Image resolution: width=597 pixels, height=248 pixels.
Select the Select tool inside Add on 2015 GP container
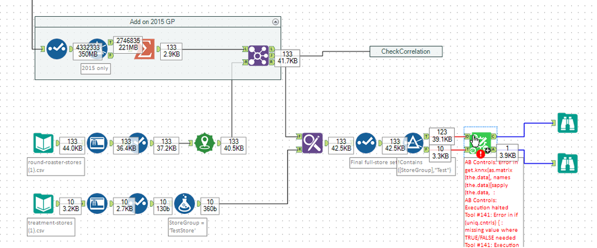pos(57,49)
